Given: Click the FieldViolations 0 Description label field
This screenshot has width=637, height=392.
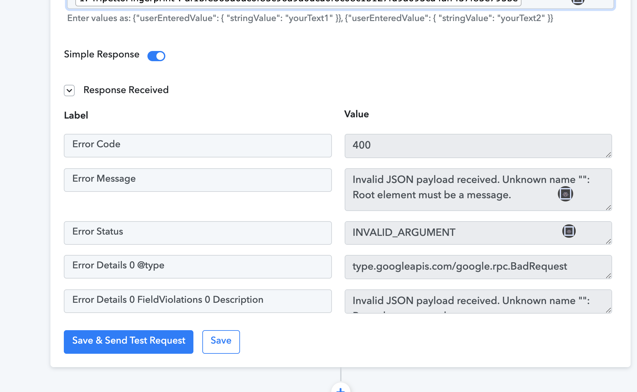Looking at the screenshot, I should point(198,301).
